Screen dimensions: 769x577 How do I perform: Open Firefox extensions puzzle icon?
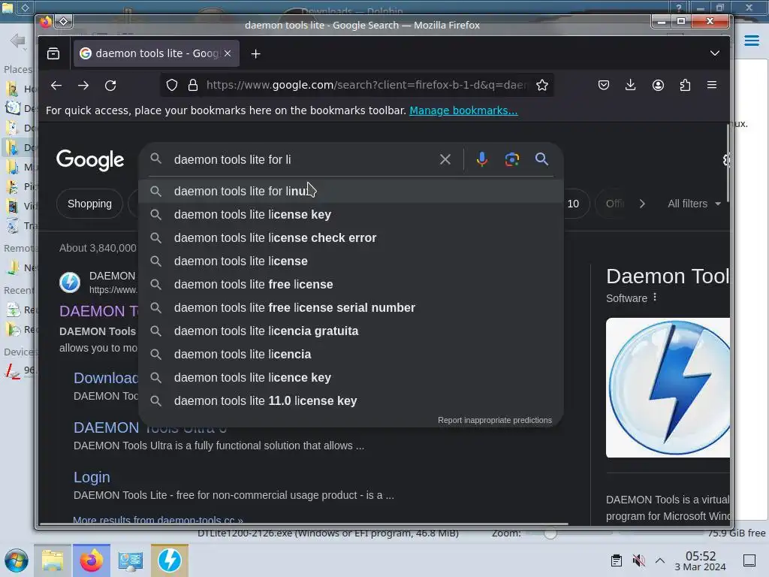click(685, 86)
